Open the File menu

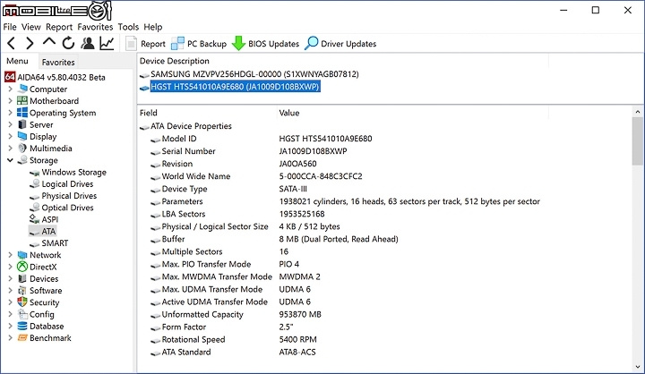coord(10,27)
